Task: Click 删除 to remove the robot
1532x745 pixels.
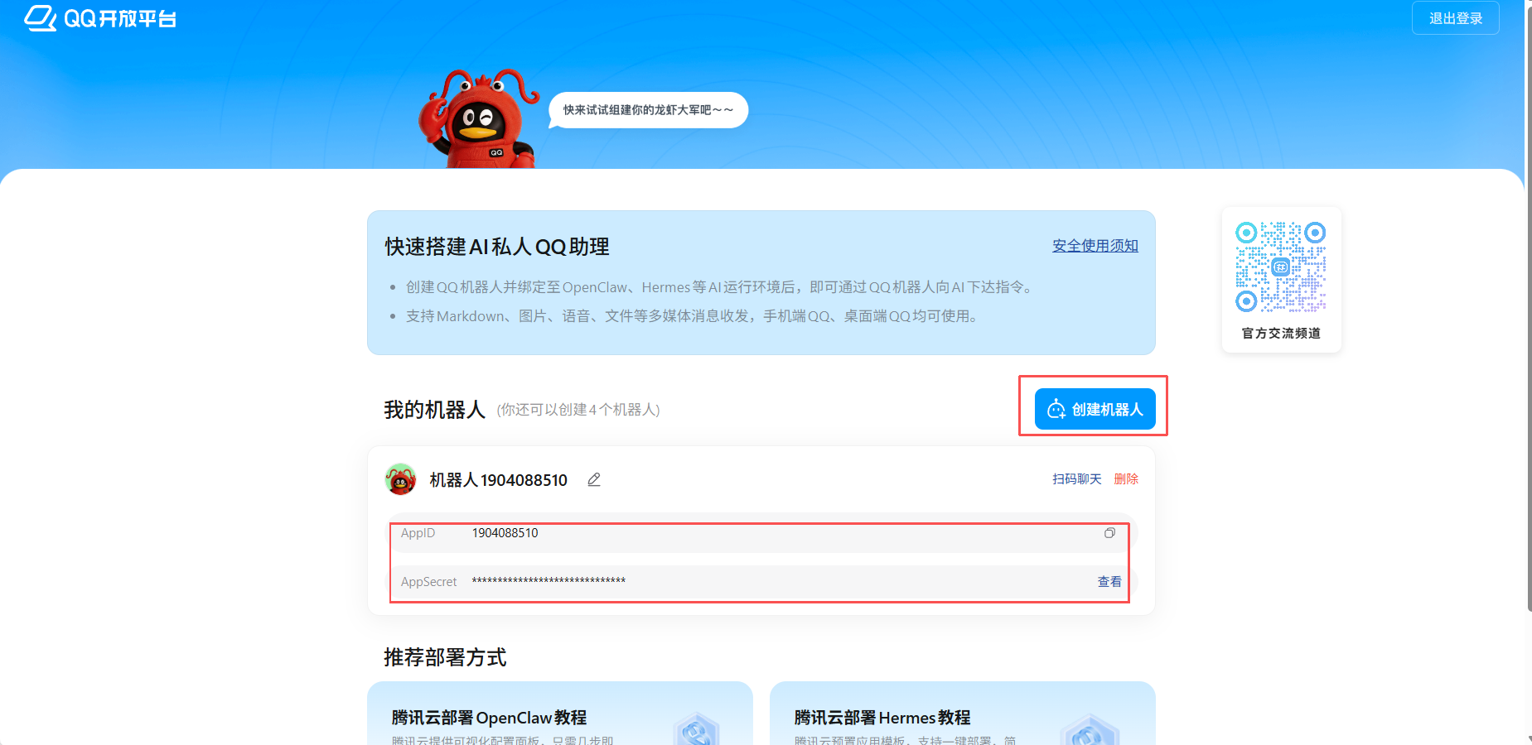Action: coord(1126,479)
